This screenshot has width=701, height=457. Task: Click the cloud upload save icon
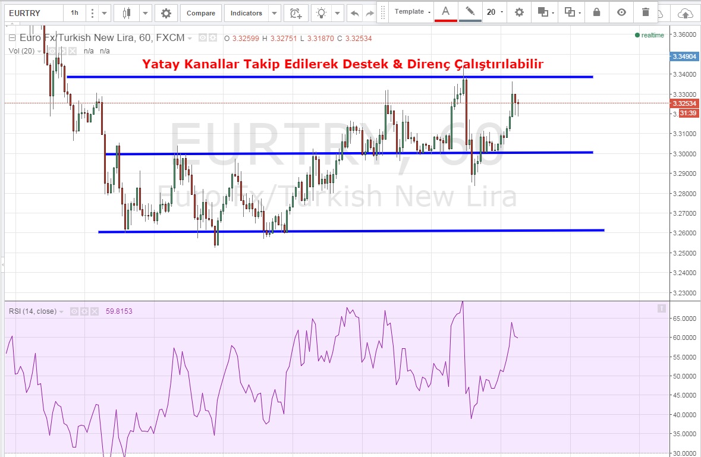click(x=686, y=13)
